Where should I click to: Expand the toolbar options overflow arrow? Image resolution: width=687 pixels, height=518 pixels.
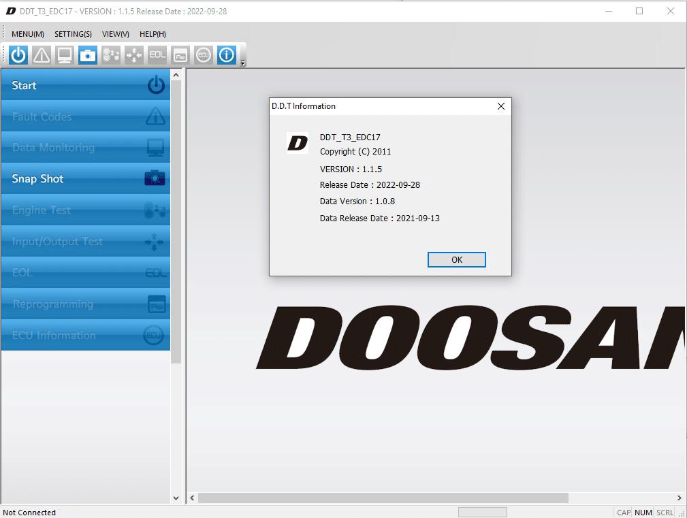[243, 63]
